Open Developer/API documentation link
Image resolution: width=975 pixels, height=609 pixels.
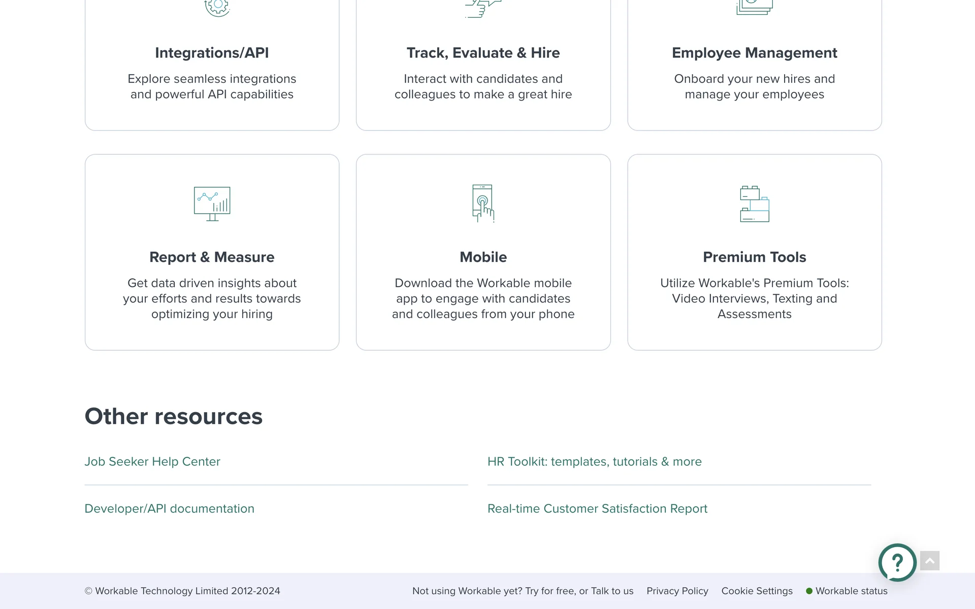[x=169, y=509]
